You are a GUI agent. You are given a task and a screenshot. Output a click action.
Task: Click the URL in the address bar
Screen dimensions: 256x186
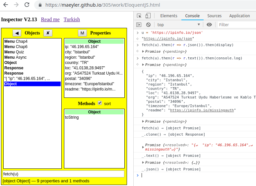pyautogui.click(x=102, y=5)
